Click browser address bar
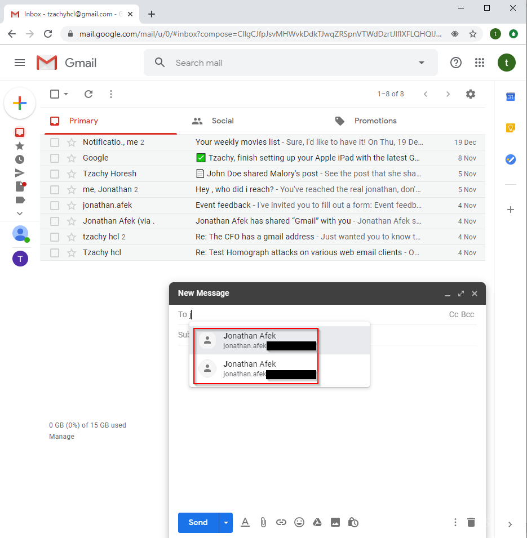 pos(260,34)
